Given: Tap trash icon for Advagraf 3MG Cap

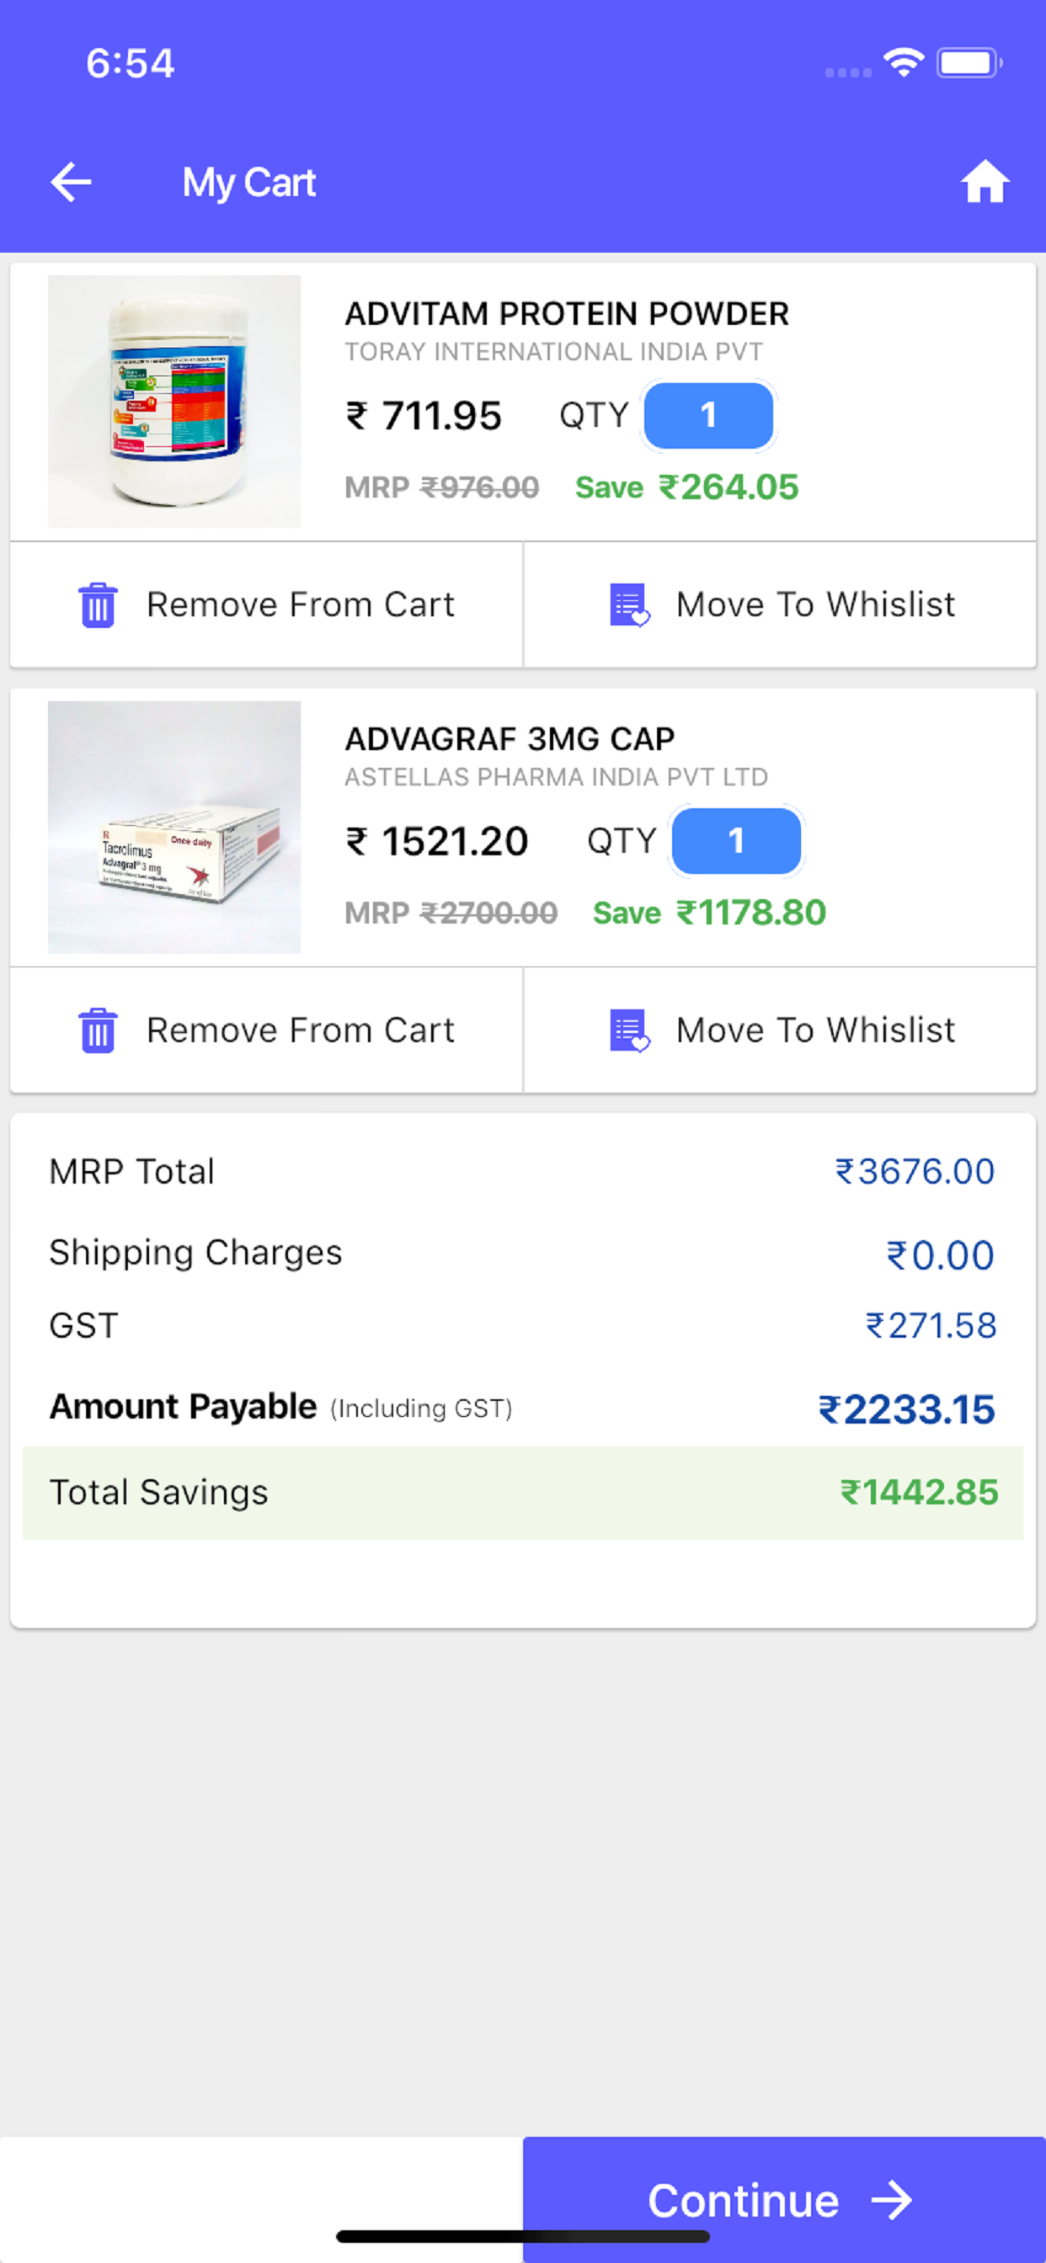Looking at the screenshot, I should (x=98, y=1030).
